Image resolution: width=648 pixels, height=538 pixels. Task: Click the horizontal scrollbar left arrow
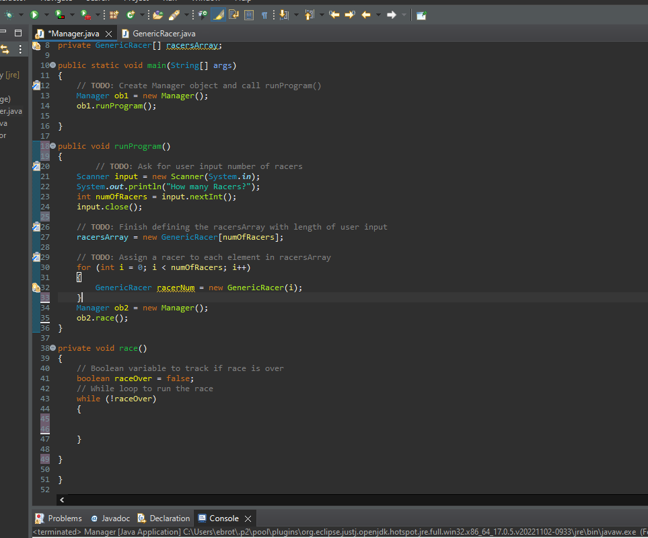63,500
